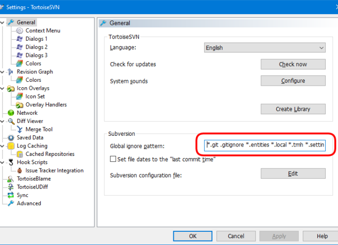The height and width of the screenshot is (245, 338).
Task: Click the Global ignore pattern field
Action: 265,146
